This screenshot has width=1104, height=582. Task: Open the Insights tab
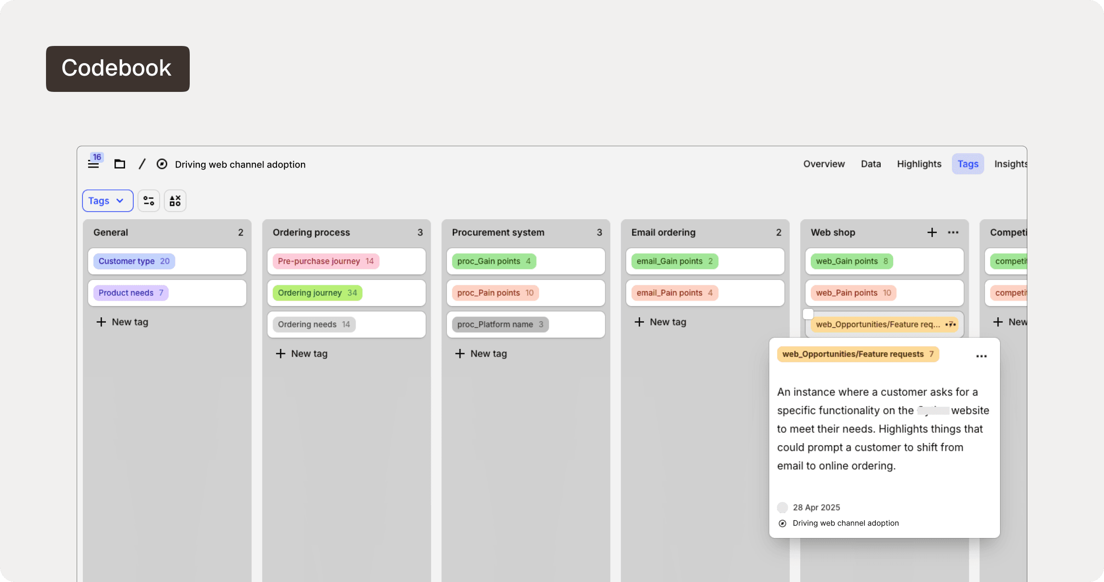(x=1011, y=164)
